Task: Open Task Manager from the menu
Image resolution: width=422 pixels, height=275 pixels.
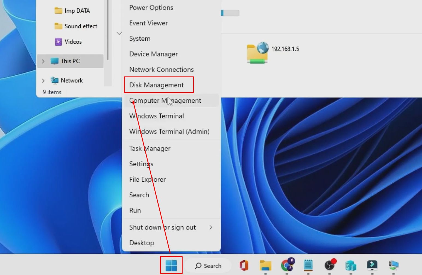Action: click(x=150, y=148)
